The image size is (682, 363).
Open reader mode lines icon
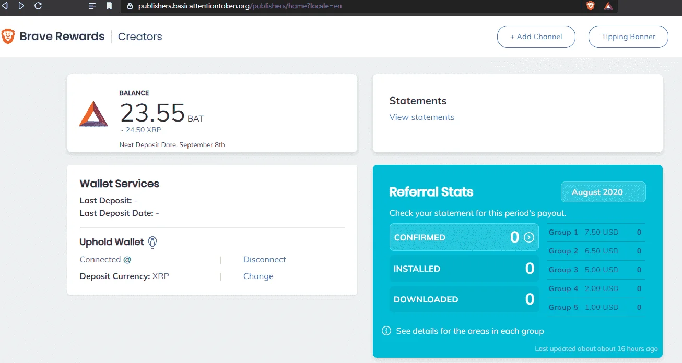[92, 6]
